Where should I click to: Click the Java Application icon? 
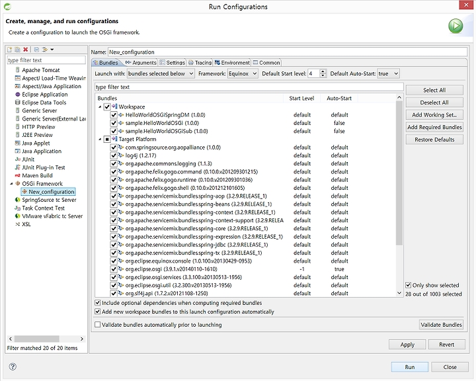click(18, 151)
